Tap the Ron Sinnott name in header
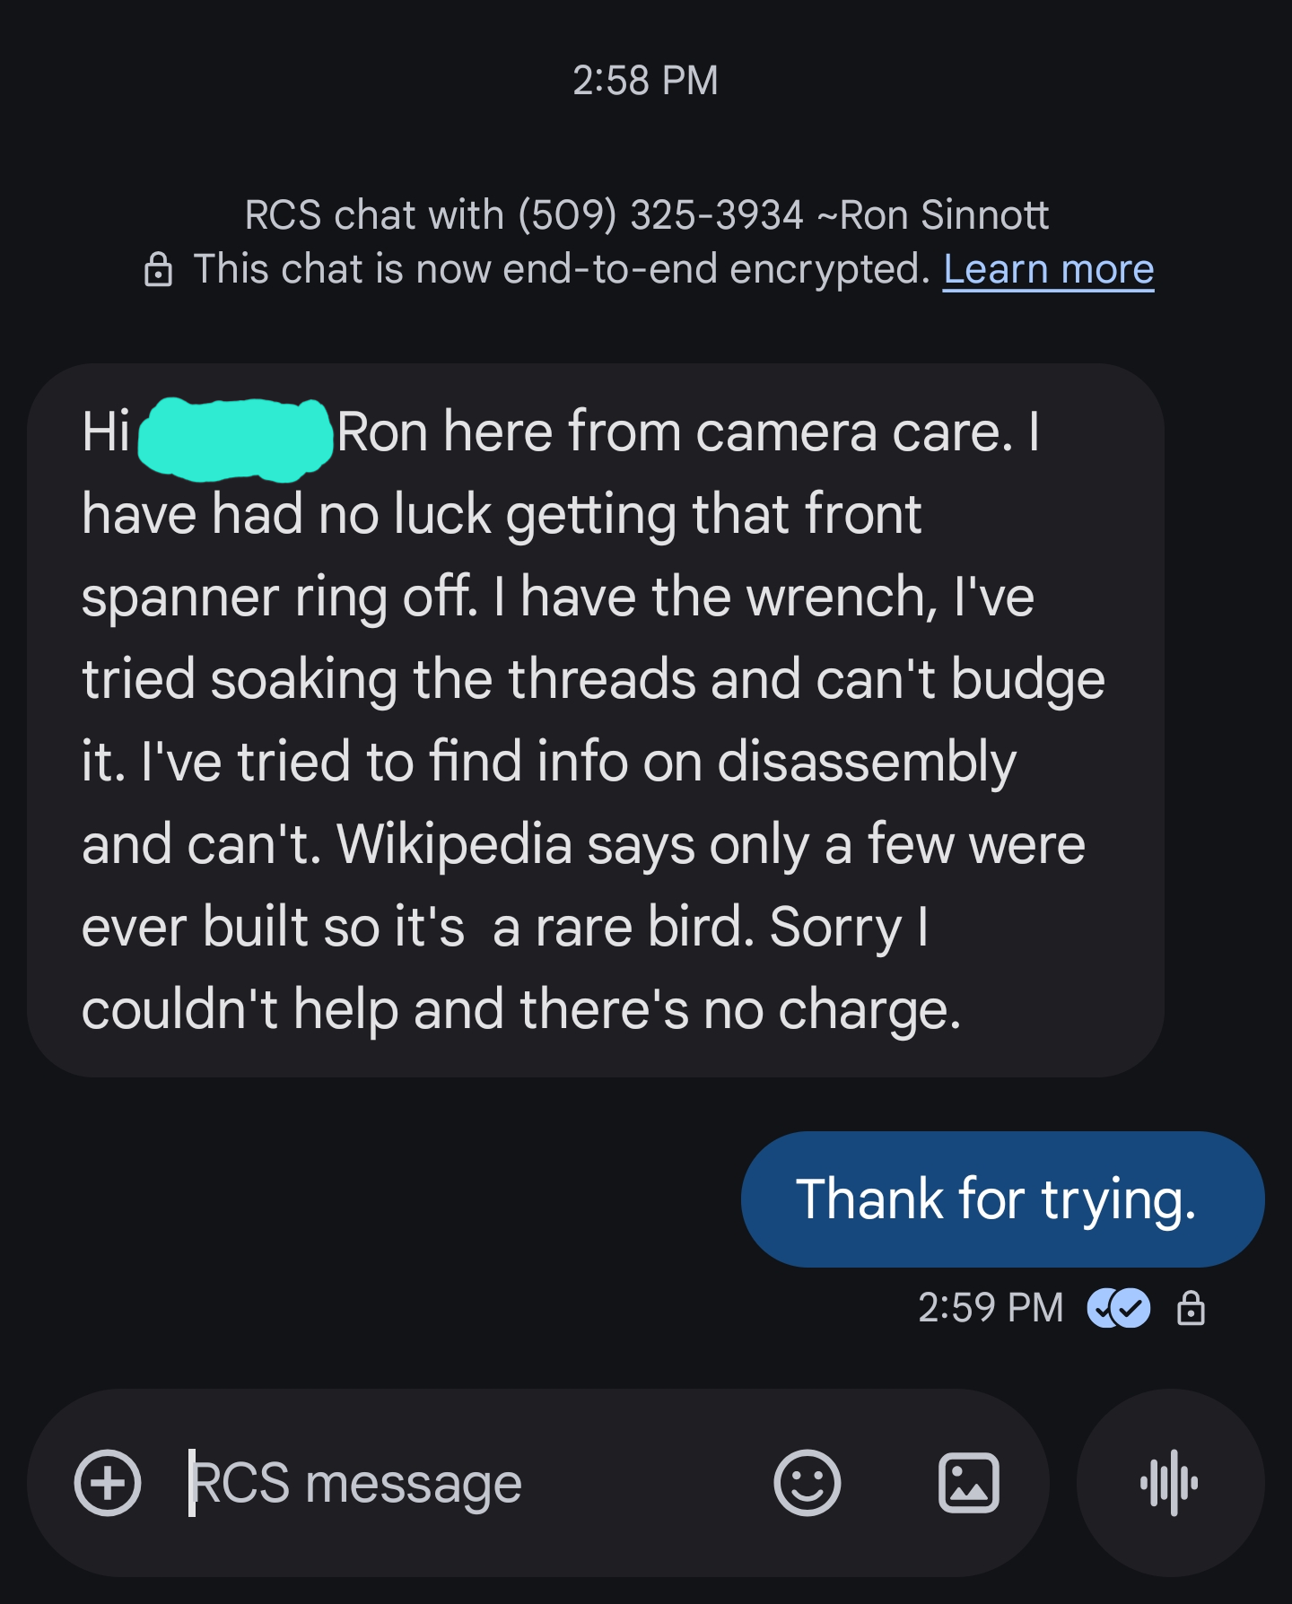The height and width of the screenshot is (1604, 1292). point(943,215)
